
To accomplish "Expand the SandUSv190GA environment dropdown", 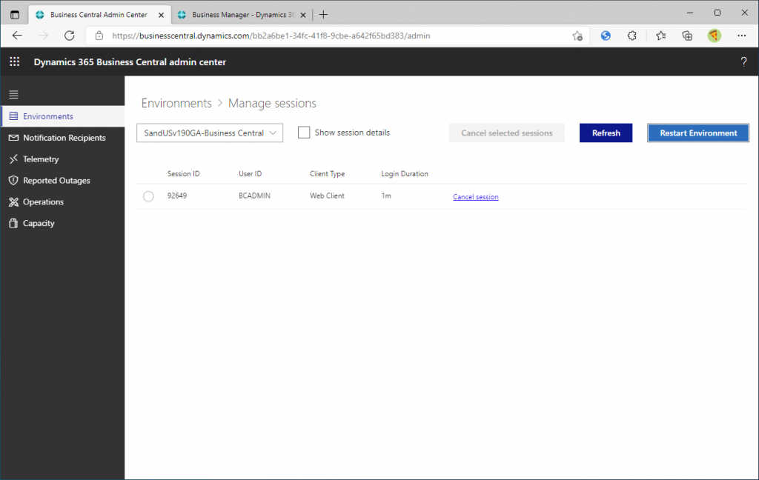I will 210,133.
